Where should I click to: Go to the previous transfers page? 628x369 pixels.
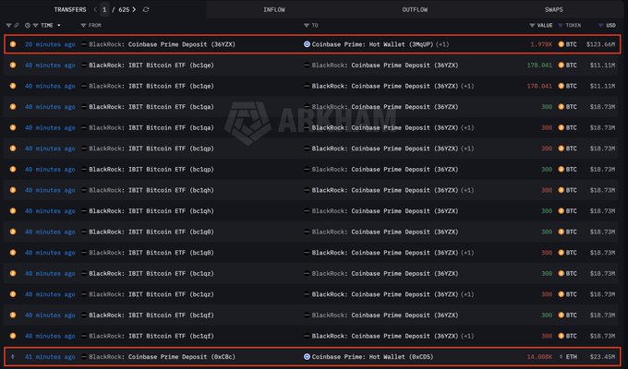click(95, 9)
